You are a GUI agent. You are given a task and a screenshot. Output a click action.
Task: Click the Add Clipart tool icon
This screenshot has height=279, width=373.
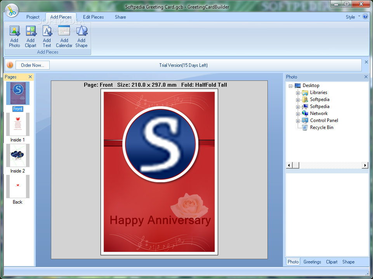[31, 31]
